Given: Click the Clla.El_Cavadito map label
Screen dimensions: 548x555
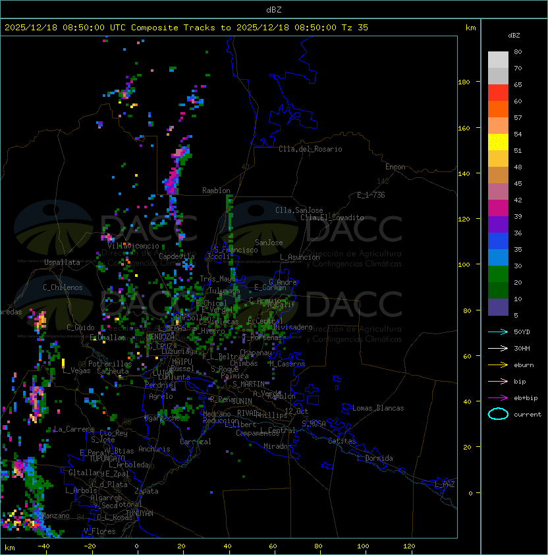Looking at the screenshot, I should click(332, 218).
